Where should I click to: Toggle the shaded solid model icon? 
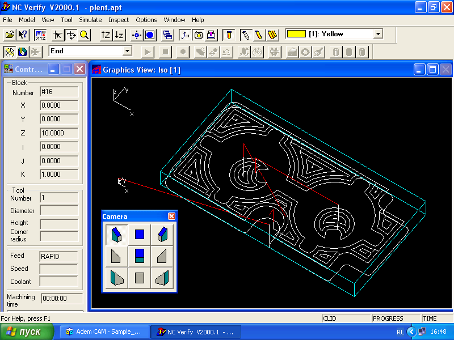point(23,52)
